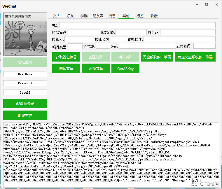Click the 支付密码 input box
This screenshot has width=222, height=189.
point(204,46)
